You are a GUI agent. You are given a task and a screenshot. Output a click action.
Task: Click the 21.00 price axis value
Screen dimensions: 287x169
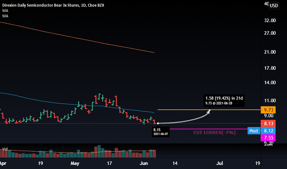click(270, 52)
